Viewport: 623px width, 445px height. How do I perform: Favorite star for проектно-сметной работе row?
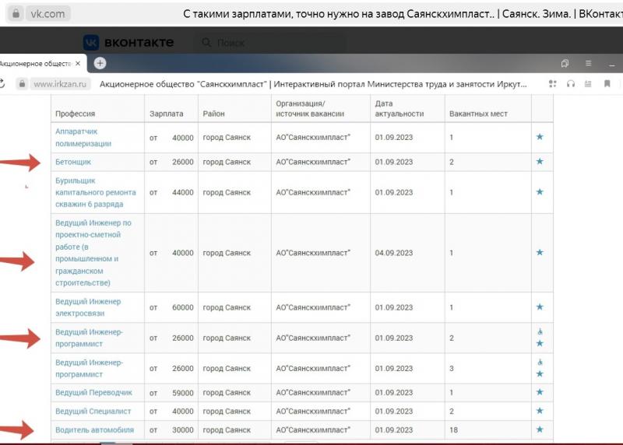tap(540, 252)
